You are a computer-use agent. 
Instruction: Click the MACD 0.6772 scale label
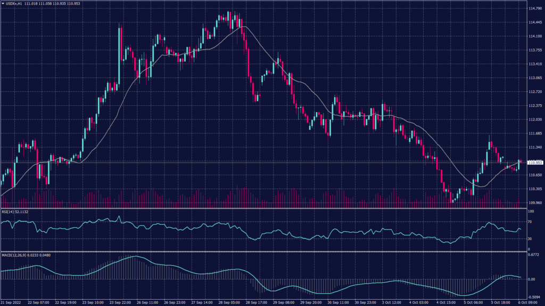pyautogui.click(x=534, y=256)
